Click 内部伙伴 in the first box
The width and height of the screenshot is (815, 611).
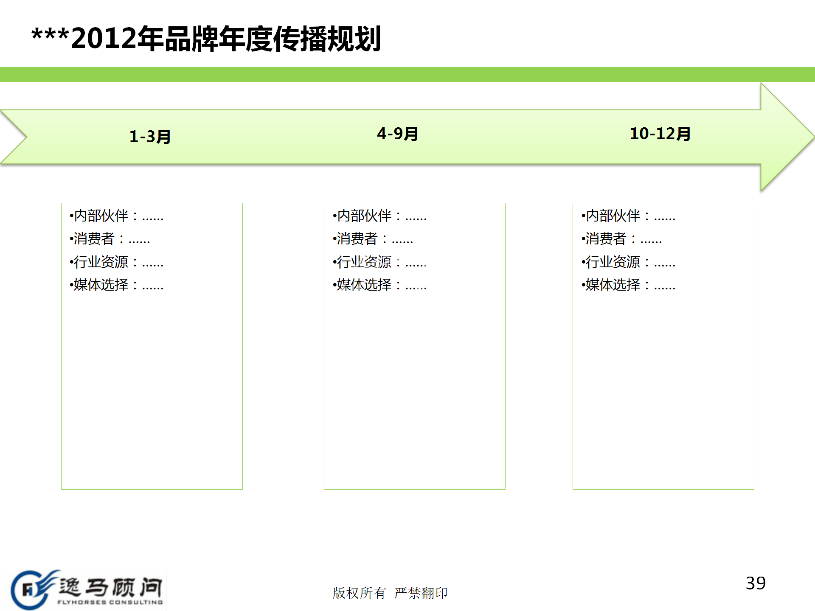tap(101, 216)
